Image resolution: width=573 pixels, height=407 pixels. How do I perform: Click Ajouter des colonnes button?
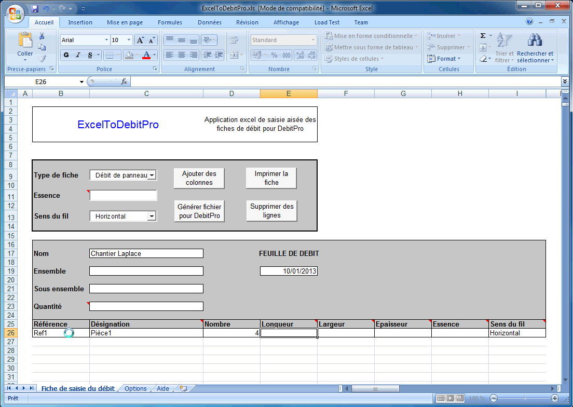(x=199, y=178)
